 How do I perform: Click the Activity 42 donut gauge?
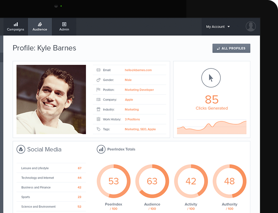tap(191, 181)
